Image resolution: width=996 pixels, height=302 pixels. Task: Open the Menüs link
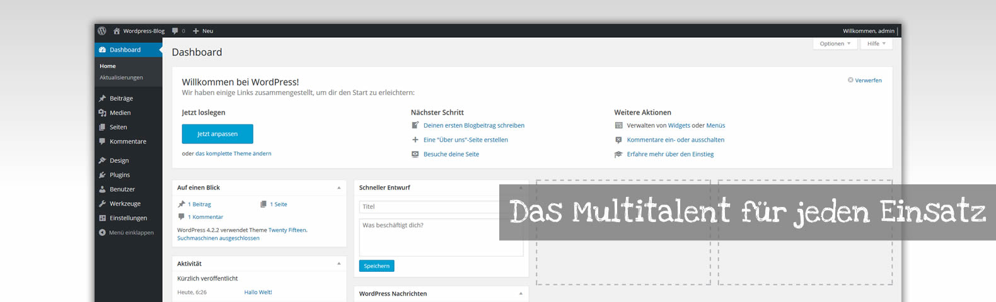715,125
